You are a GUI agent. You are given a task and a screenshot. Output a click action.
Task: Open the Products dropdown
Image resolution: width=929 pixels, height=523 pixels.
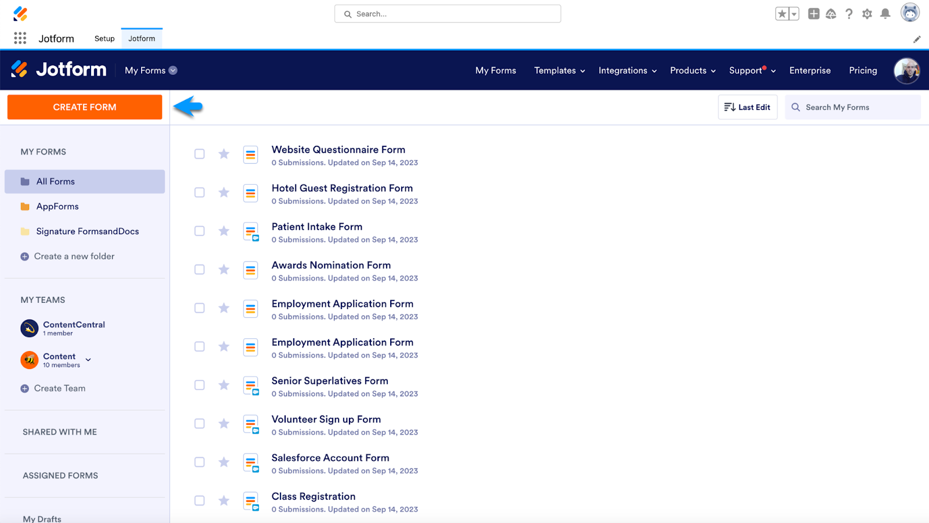693,70
